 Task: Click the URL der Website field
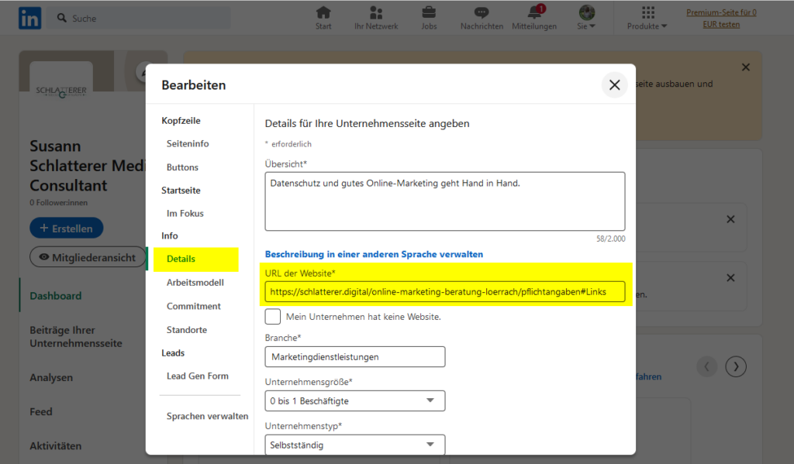coord(444,291)
